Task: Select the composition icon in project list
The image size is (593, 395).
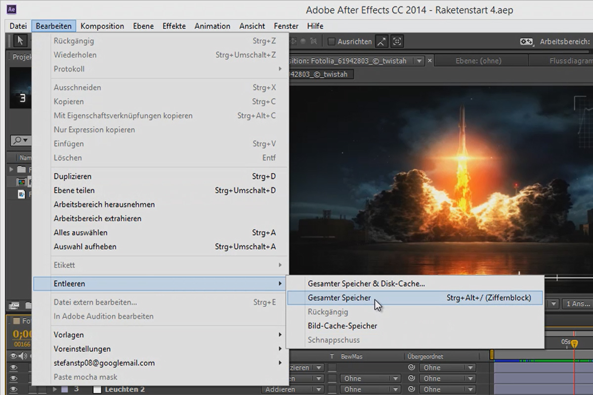Action: point(21,182)
